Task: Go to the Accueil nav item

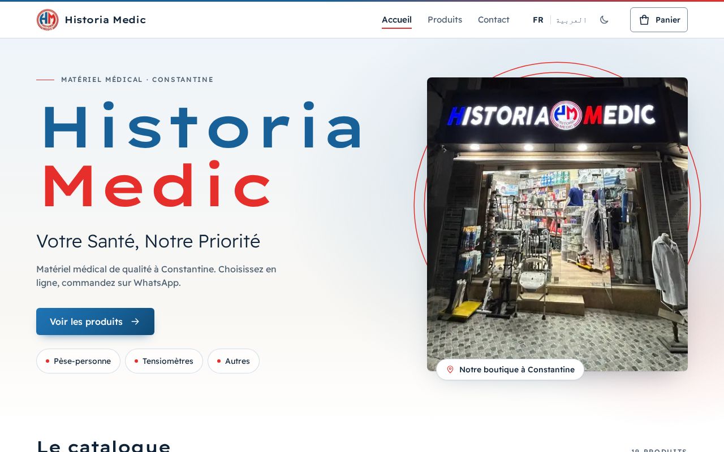Action: pos(397,20)
